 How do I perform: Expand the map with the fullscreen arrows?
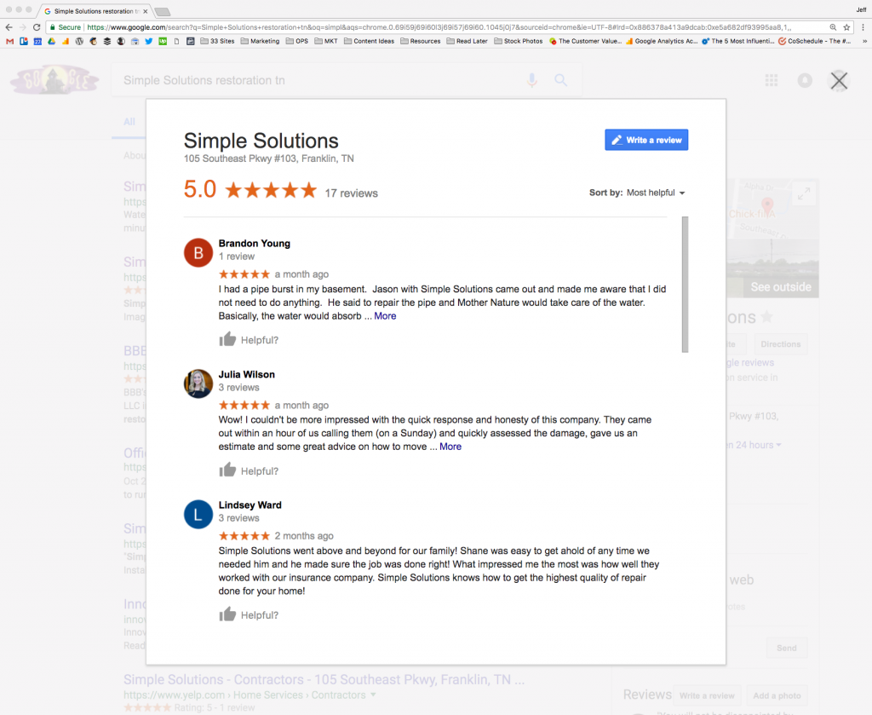804,193
